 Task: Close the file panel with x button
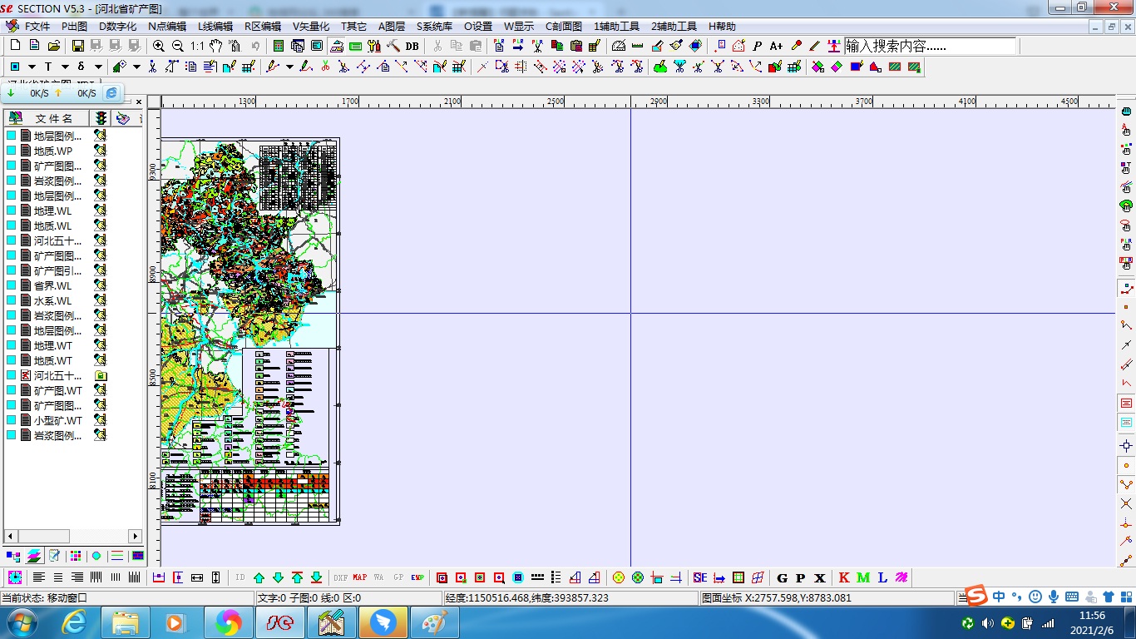pos(139,102)
